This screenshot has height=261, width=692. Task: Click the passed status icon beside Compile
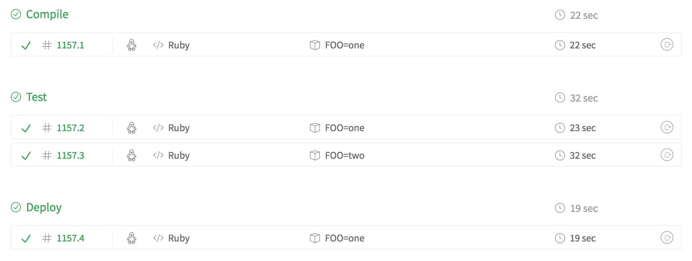click(16, 14)
